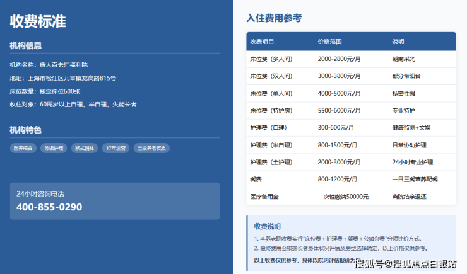This screenshot has width=467, height=274.
Task: Click the 欧式园林 feature tag
Action: pyautogui.click(x=85, y=148)
